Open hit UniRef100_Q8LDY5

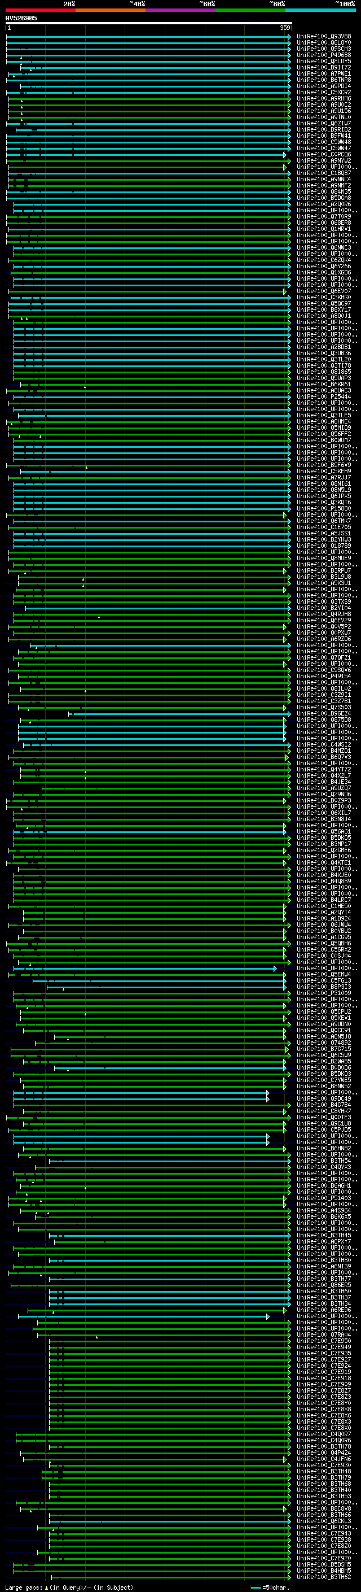[x=324, y=61]
